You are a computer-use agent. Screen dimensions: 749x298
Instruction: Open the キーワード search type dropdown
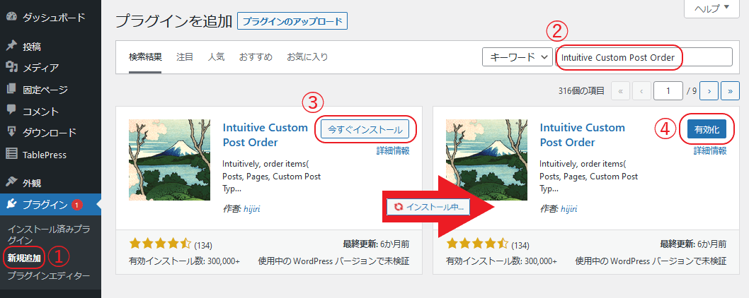[x=517, y=57]
